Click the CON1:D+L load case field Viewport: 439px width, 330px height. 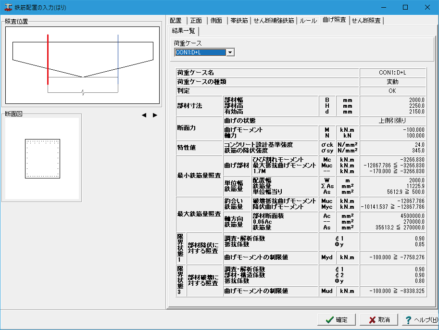pos(200,52)
